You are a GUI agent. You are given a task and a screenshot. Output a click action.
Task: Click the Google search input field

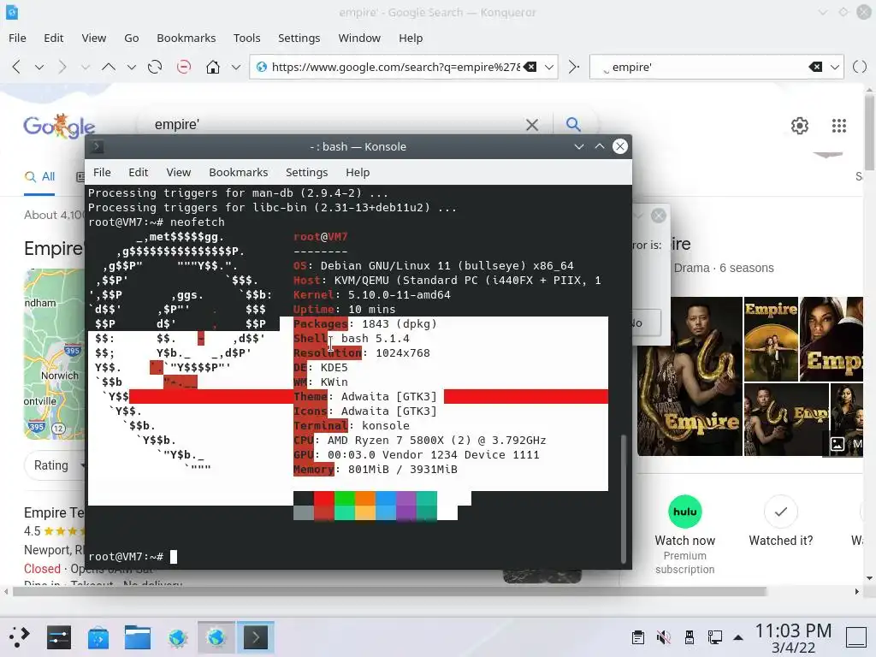pyautogui.click(x=335, y=125)
